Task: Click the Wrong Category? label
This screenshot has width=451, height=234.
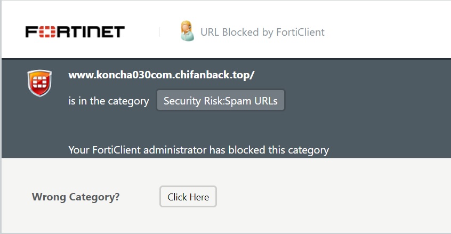Action: [x=76, y=197]
